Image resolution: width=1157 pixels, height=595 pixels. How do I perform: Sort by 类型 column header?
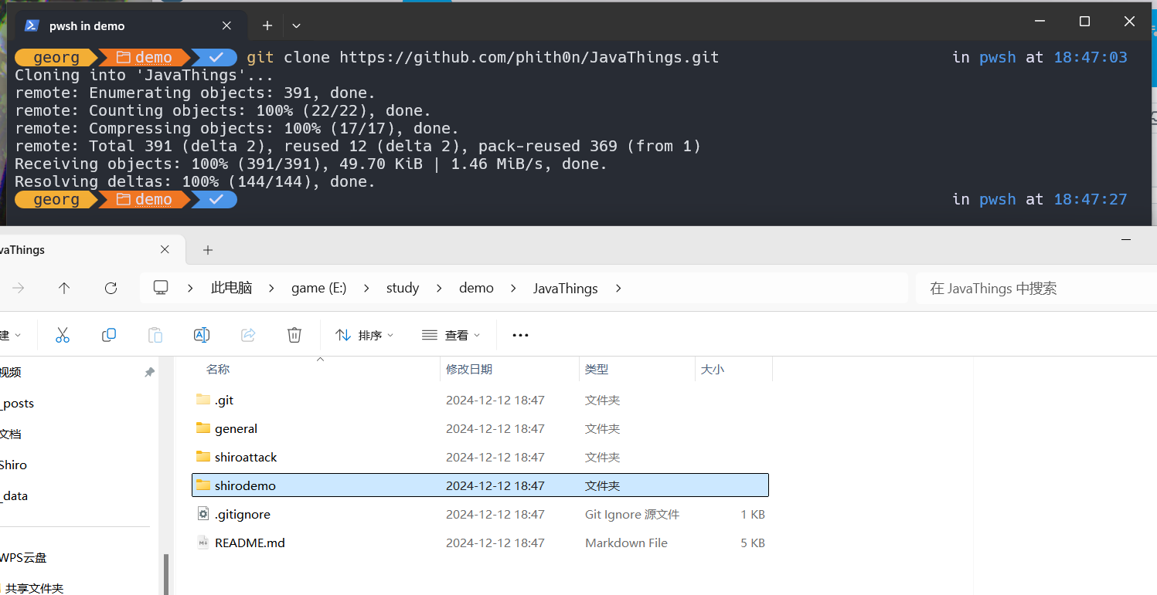click(x=597, y=369)
